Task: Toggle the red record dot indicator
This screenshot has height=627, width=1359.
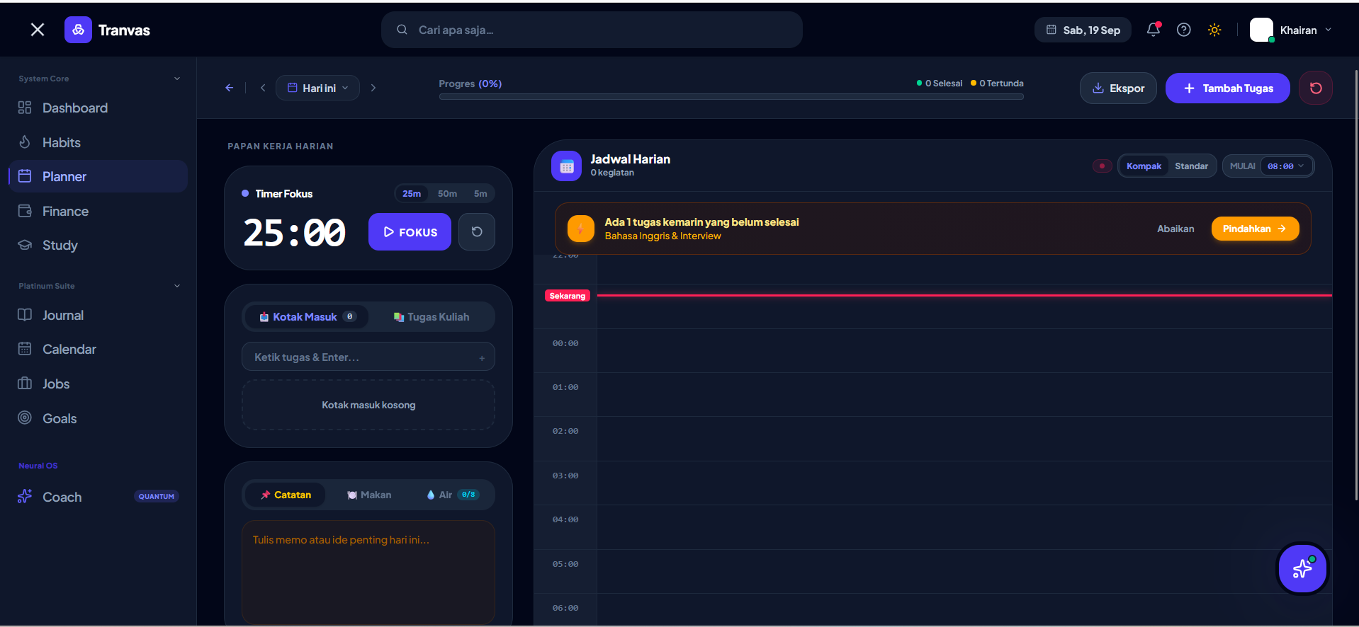Action: (1102, 166)
